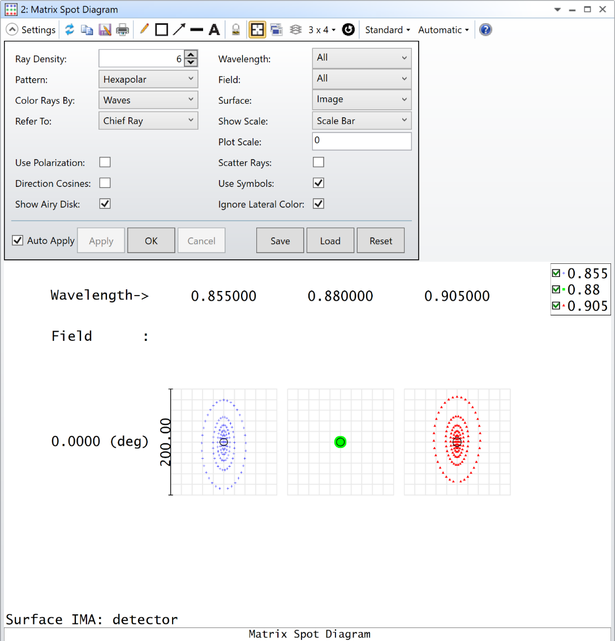Expand the Refer To Chief Ray dropdown

(x=148, y=121)
